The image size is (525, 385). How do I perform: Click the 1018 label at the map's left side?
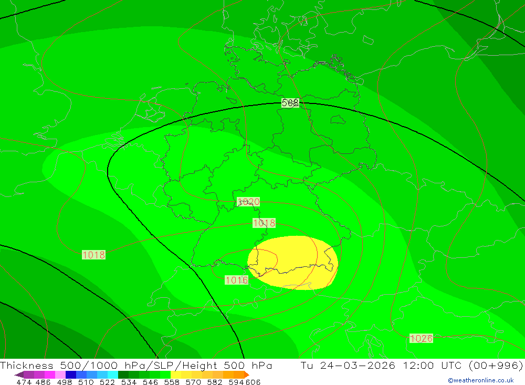coord(94,255)
